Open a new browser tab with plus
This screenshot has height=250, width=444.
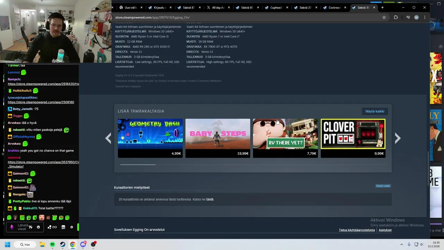[x=382, y=7]
